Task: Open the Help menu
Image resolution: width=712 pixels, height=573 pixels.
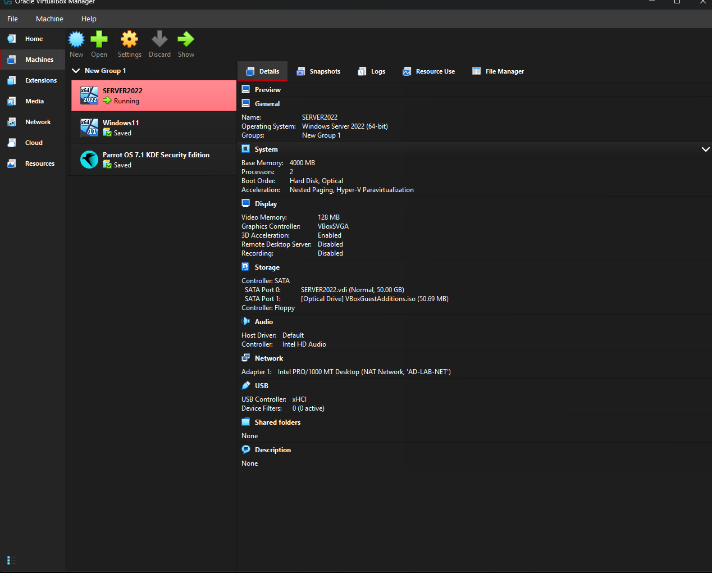Action: (x=89, y=19)
